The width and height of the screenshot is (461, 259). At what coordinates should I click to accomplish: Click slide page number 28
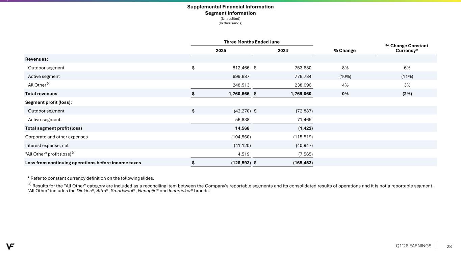click(449, 246)
